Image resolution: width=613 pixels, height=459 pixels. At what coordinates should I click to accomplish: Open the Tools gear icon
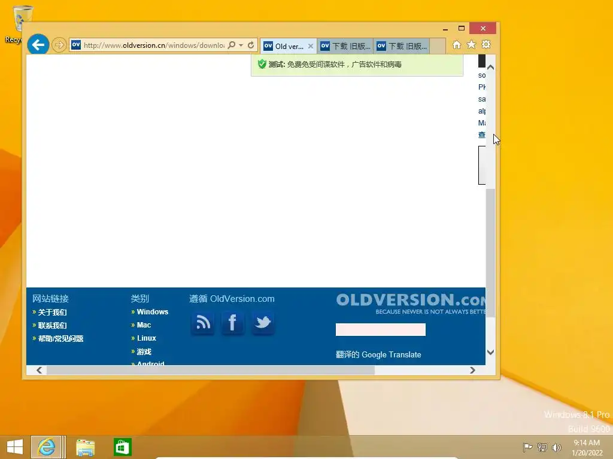[486, 44]
